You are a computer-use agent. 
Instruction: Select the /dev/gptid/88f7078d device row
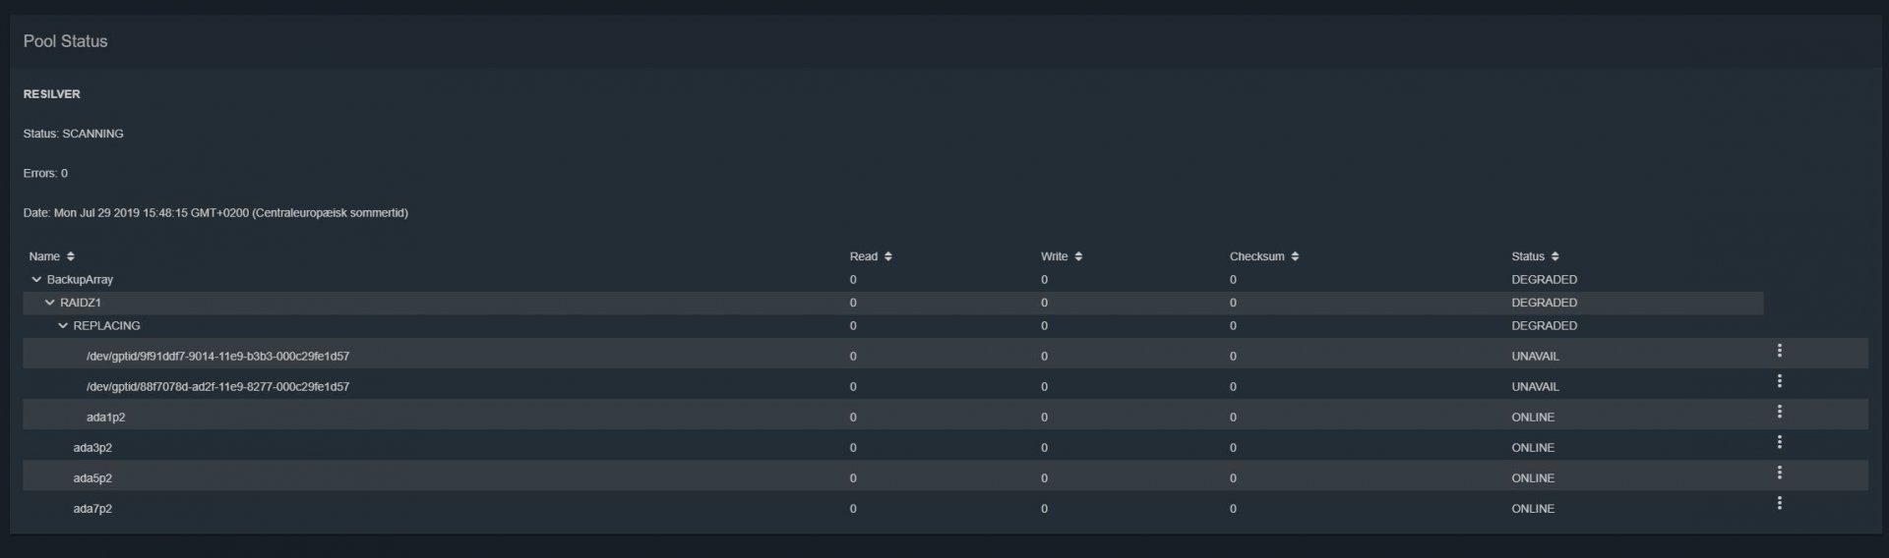944,386
